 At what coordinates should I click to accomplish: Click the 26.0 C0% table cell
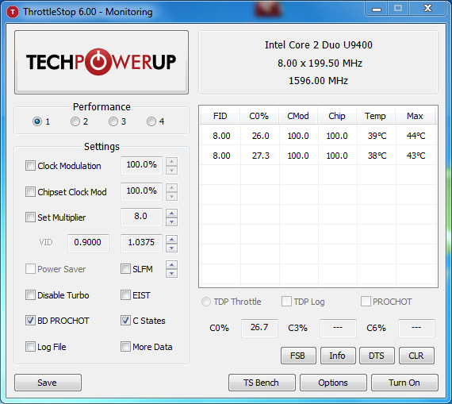coord(260,136)
